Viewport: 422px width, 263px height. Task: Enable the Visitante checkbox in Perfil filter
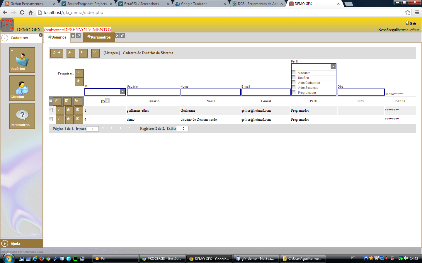[293, 72]
